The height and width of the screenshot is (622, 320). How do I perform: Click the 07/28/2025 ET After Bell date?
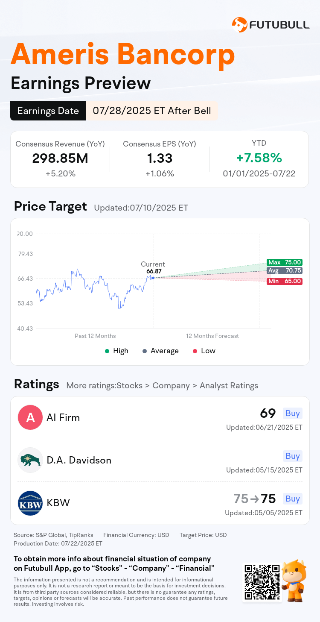[152, 111]
